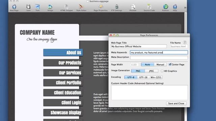Set Page Width to Manual
Viewport: 216px width, 121px height.
160,65
